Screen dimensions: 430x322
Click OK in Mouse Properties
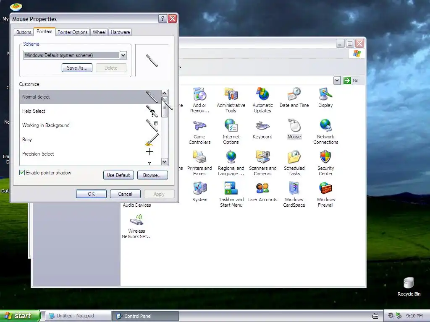[x=91, y=194]
